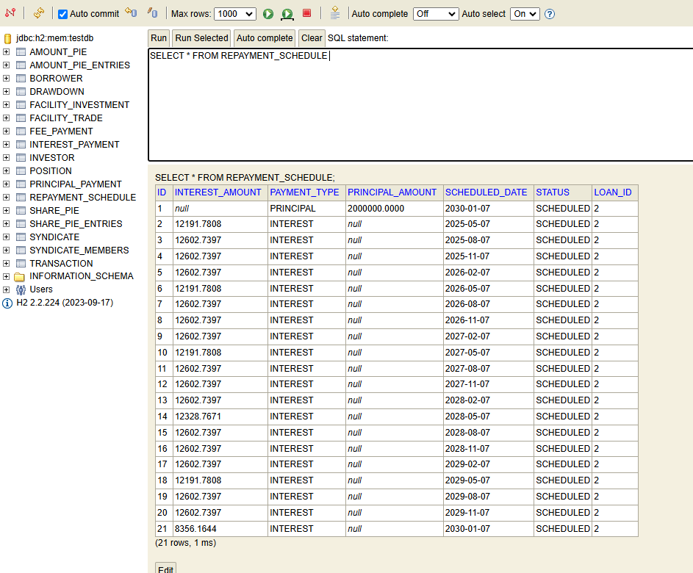This screenshot has width=693, height=573.
Task: Open the Auto select dropdown
Action: (x=525, y=14)
